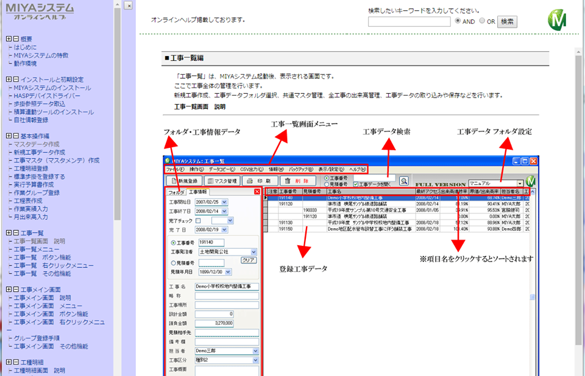The height and width of the screenshot is (376, 585).
Task: Open the 工事一覧メニュー link
Action: tap(37, 249)
